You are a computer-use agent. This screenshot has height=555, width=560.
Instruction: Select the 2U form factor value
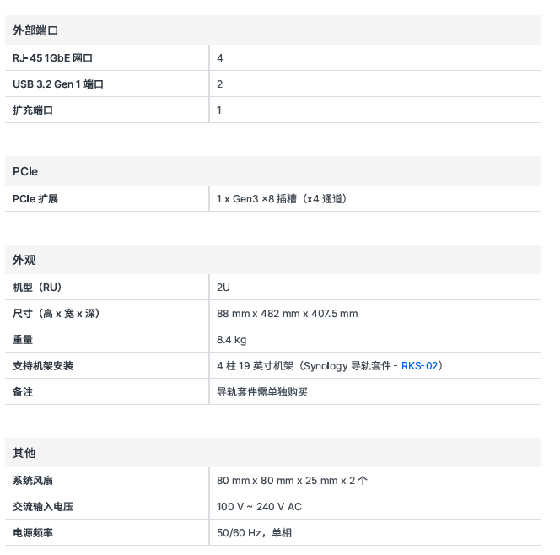(223, 288)
